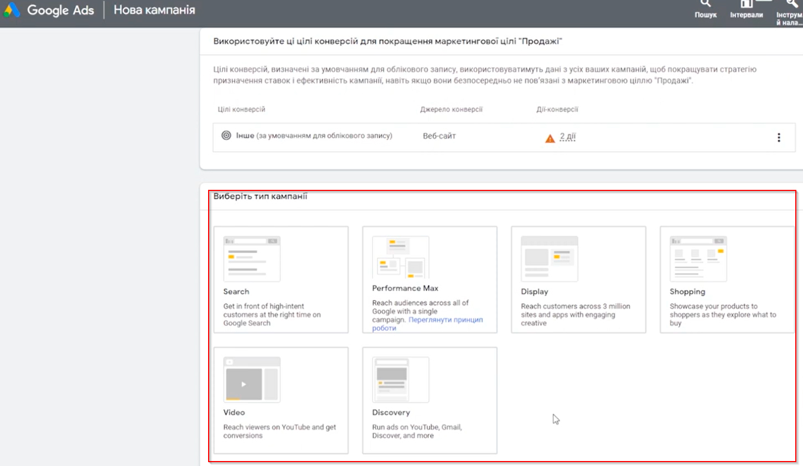Select the Performance Max campaign title
803x466 pixels.
(x=405, y=288)
